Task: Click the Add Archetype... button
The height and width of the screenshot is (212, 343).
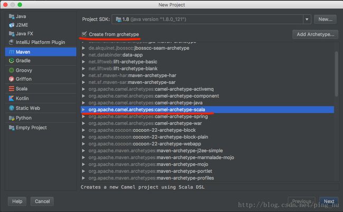Action: pyautogui.click(x=315, y=34)
